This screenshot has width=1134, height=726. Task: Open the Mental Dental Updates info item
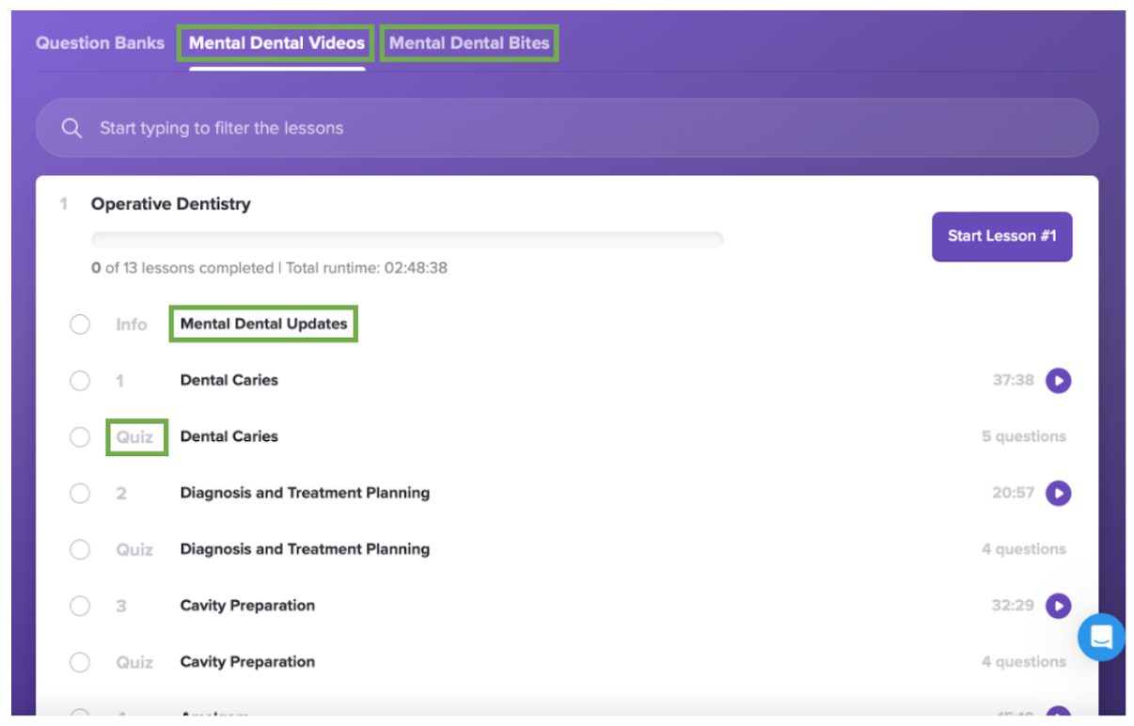coord(264,324)
